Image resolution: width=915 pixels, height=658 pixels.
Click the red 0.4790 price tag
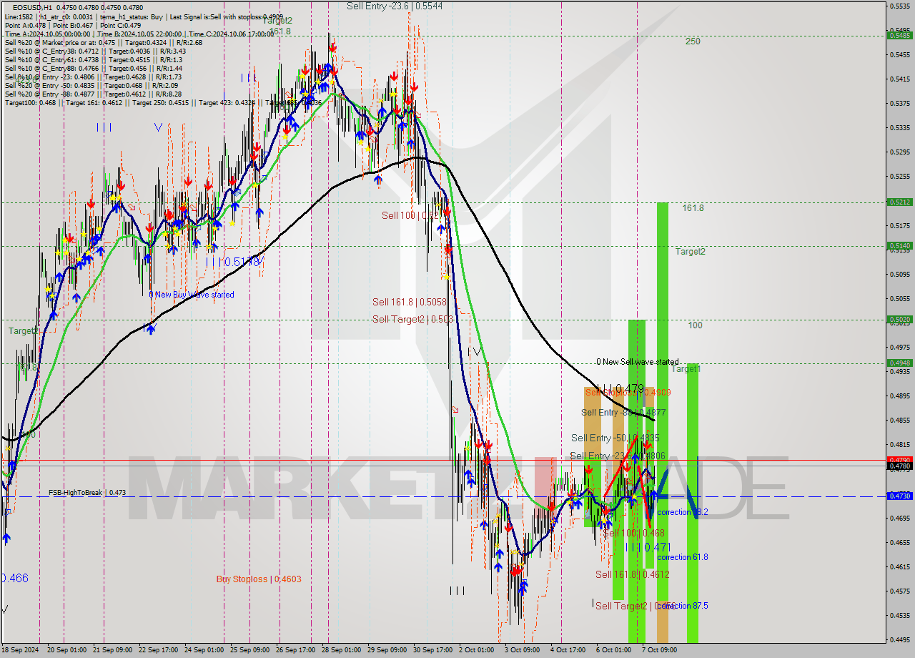(x=899, y=460)
